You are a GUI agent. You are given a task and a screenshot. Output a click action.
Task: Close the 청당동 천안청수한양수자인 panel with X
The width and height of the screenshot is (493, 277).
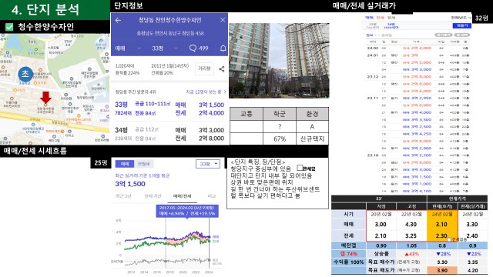point(223,20)
